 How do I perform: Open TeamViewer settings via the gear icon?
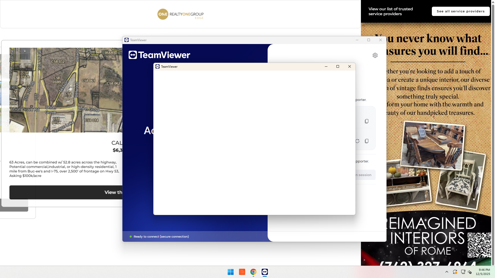pos(375,55)
